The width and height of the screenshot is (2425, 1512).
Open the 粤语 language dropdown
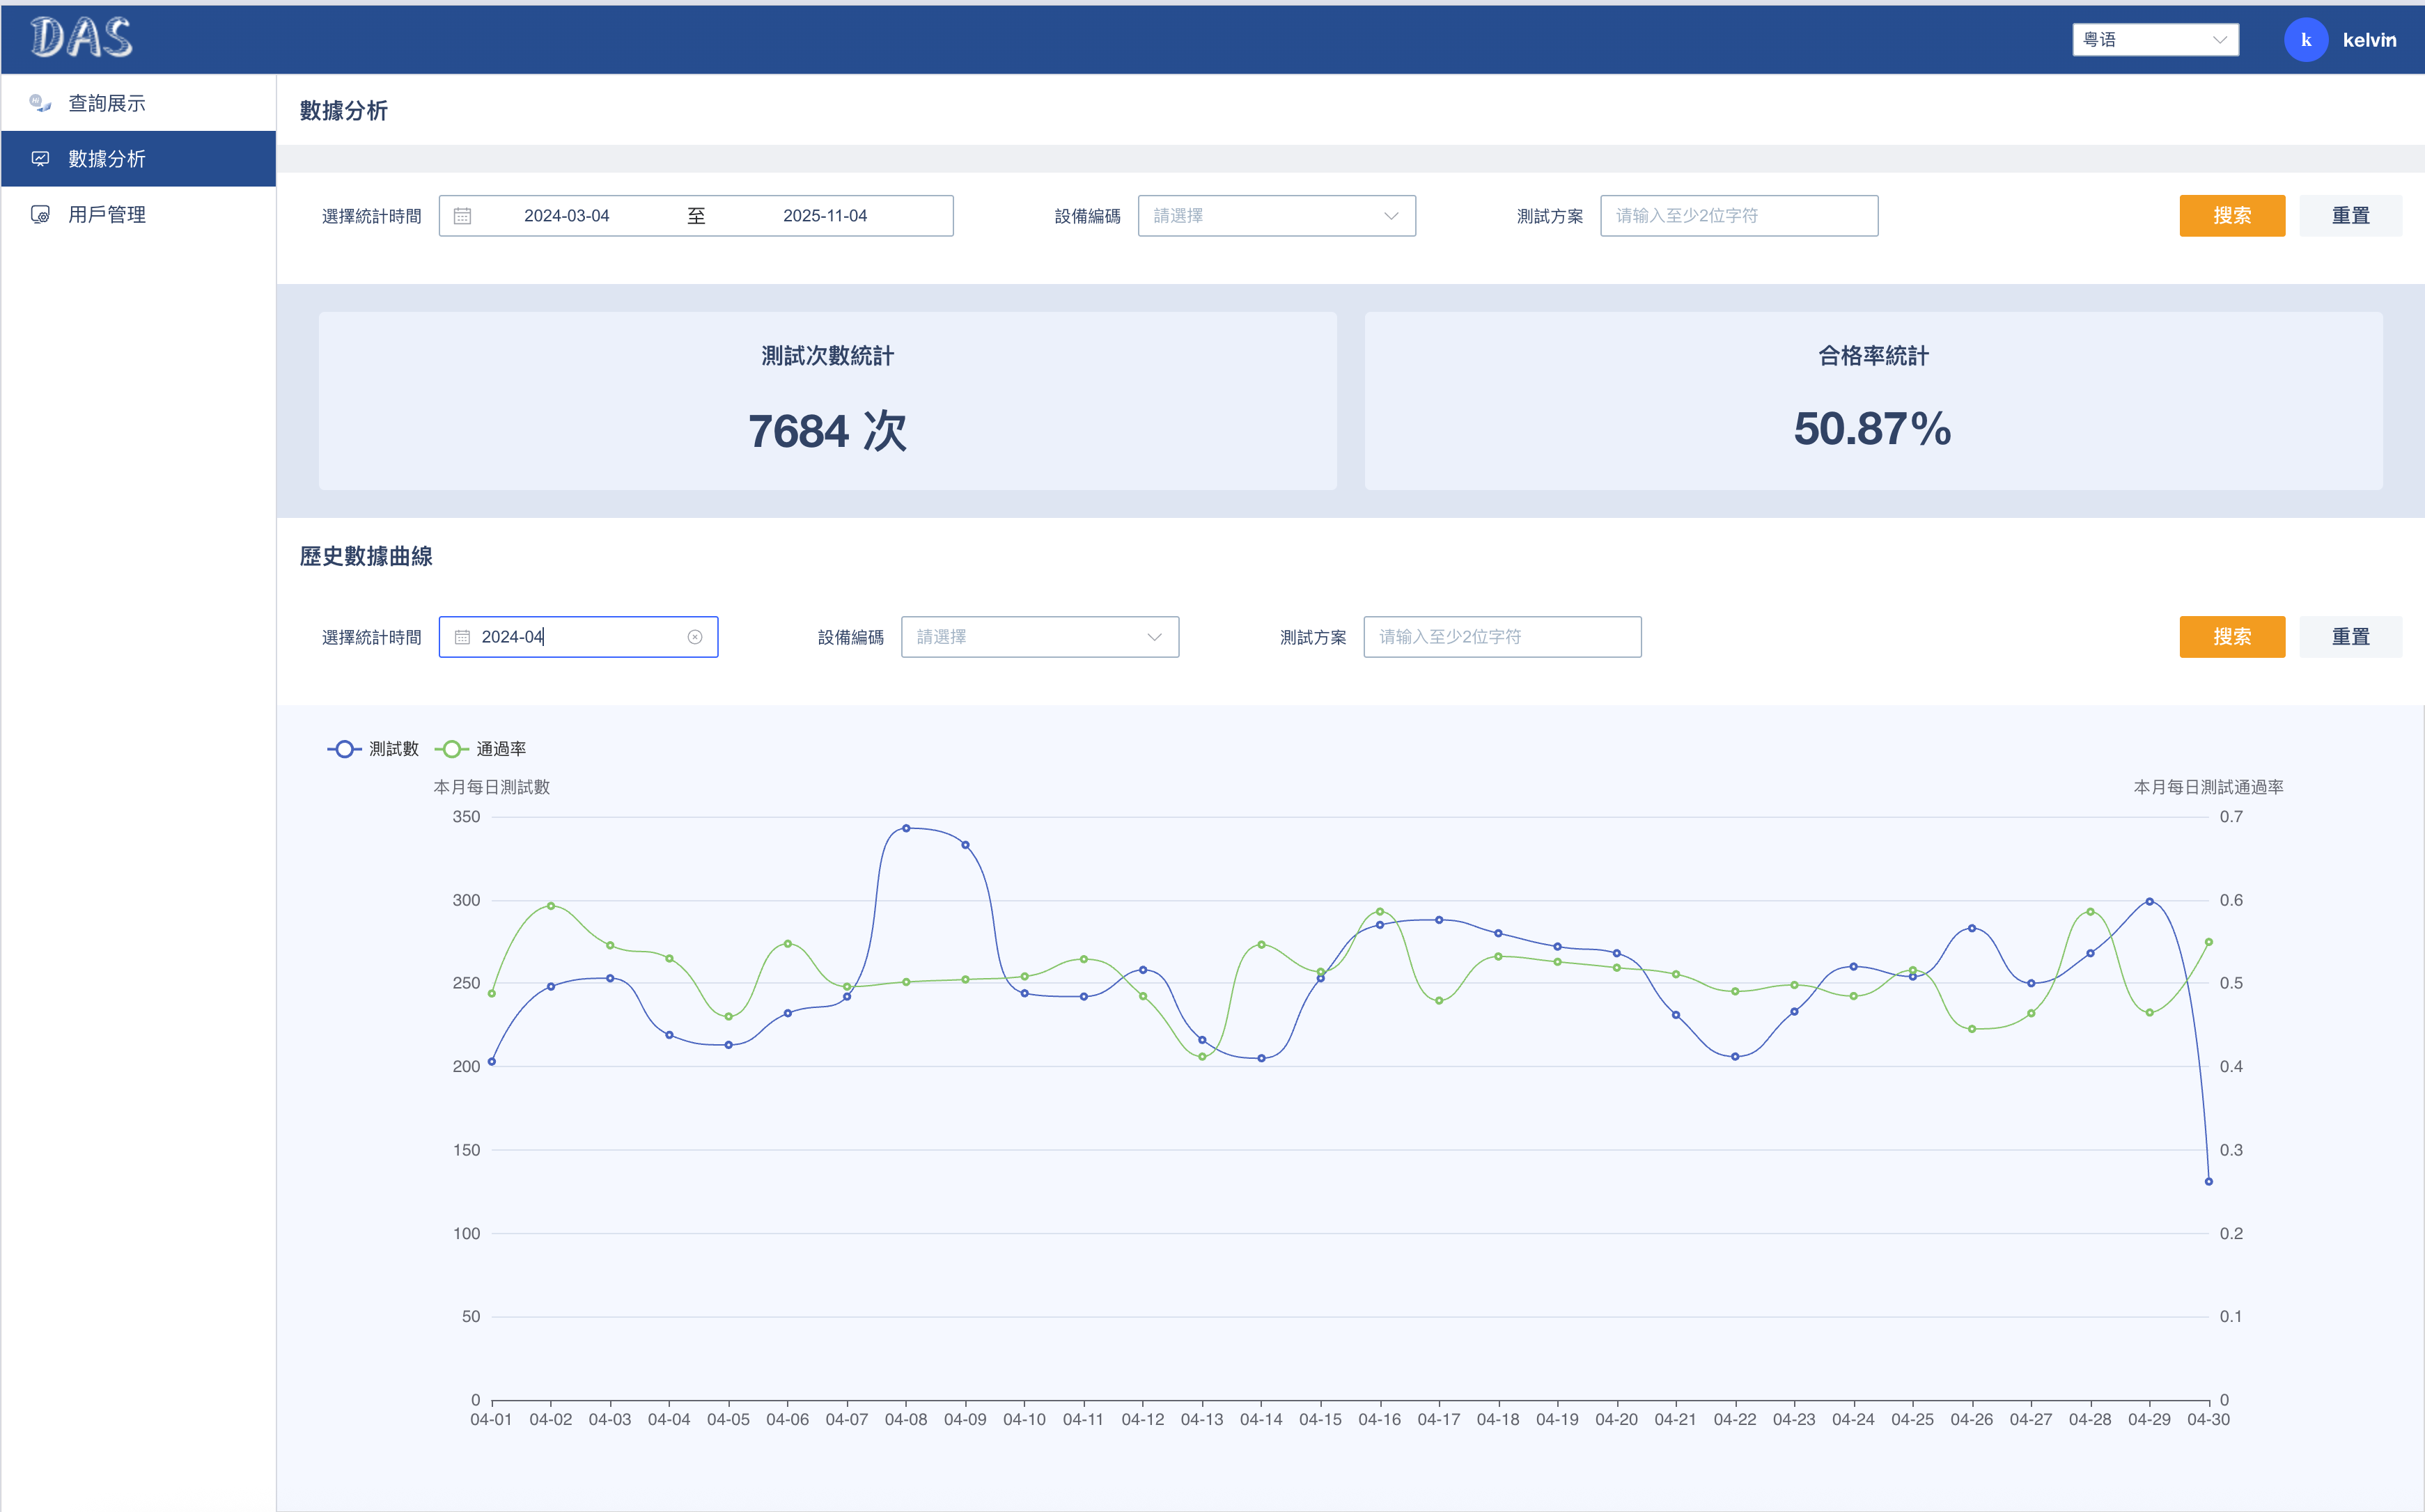2155,40
